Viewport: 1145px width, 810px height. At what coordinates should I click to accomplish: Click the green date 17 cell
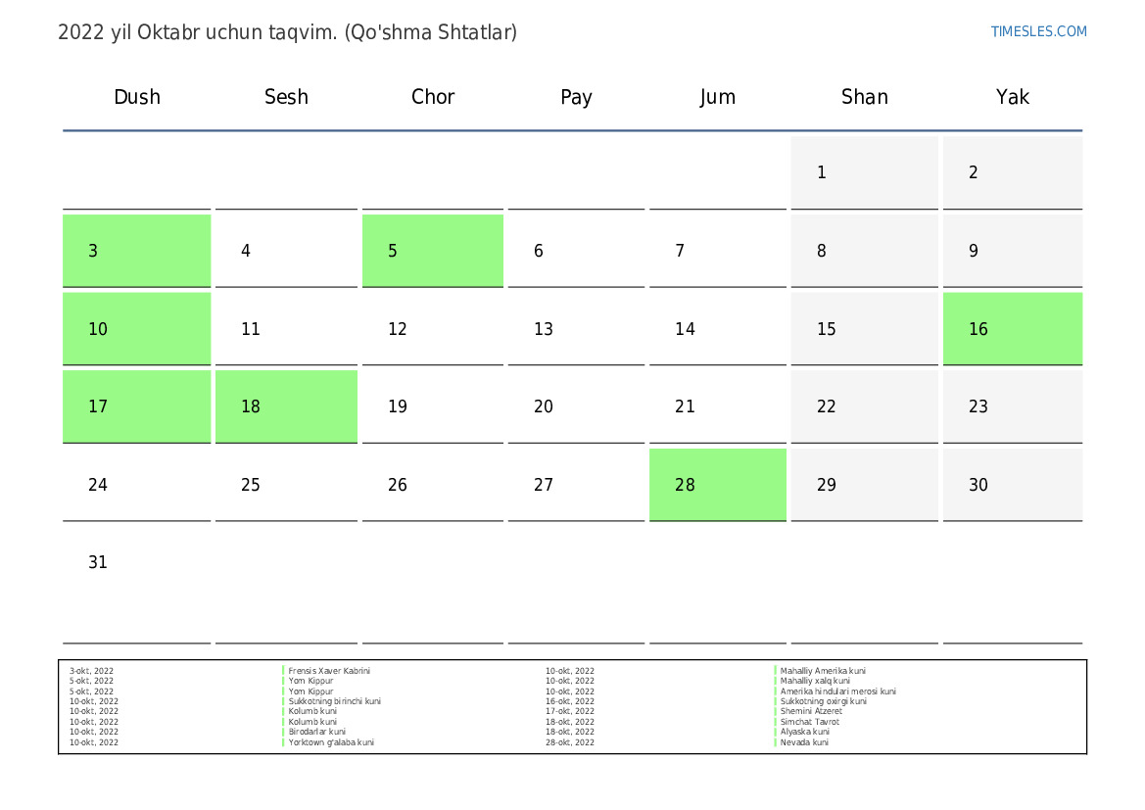136,406
